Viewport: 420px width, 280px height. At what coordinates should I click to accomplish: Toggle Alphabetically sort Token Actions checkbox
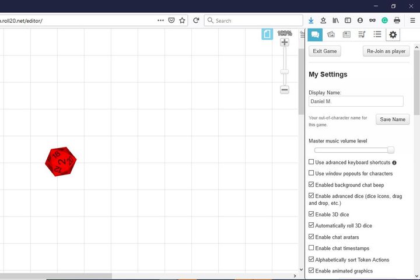[x=311, y=259]
